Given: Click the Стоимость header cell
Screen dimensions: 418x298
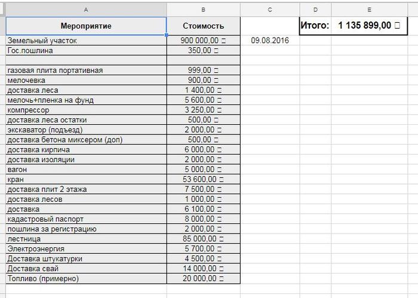Looking at the screenshot, I should coord(203,26).
